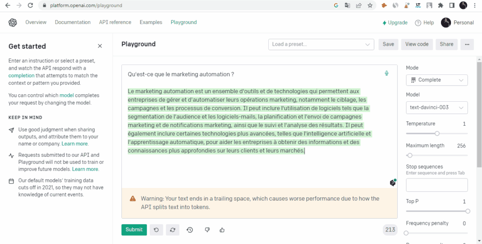Close the Get started panel
This screenshot has width=482, height=244.
coord(100,46)
